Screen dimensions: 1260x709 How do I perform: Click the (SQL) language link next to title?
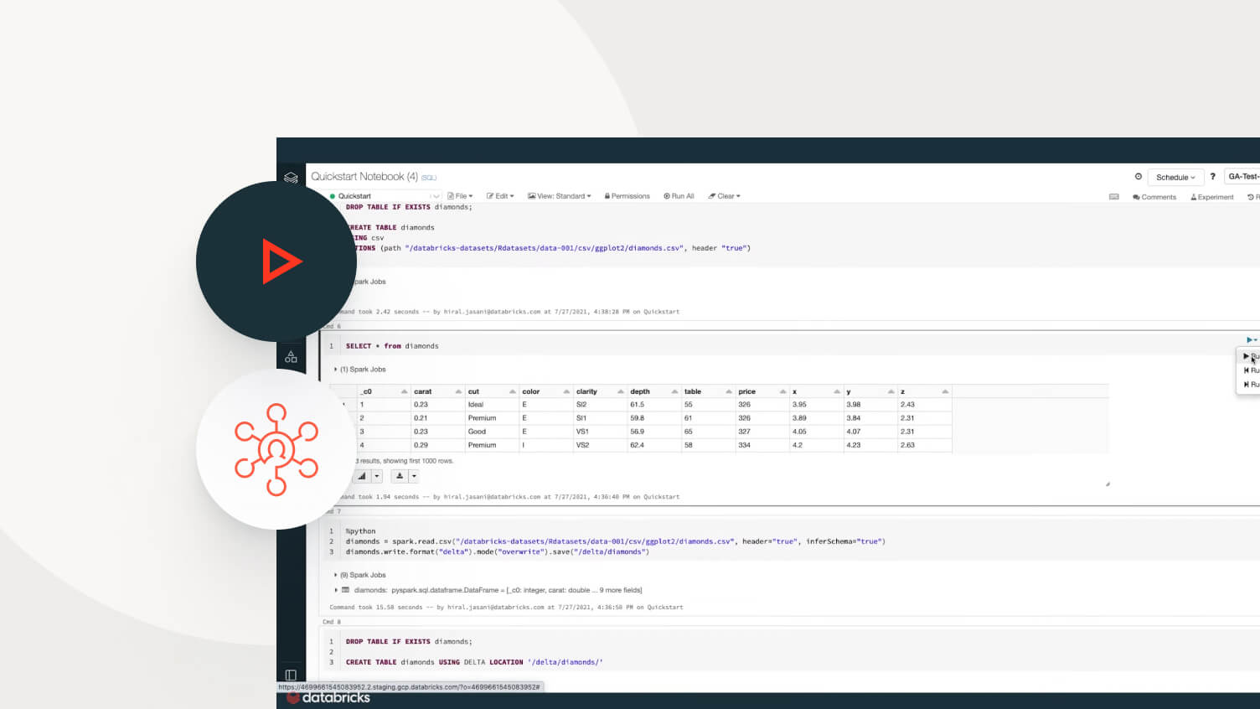pyautogui.click(x=429, y=178)
